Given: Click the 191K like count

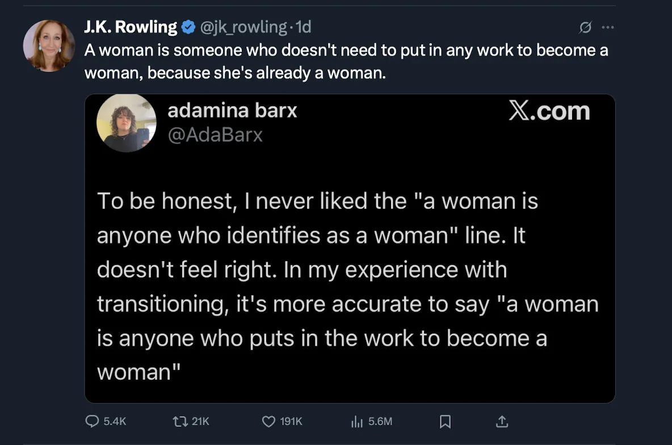Looking at the screenshot, I should (x=291, y=421).
